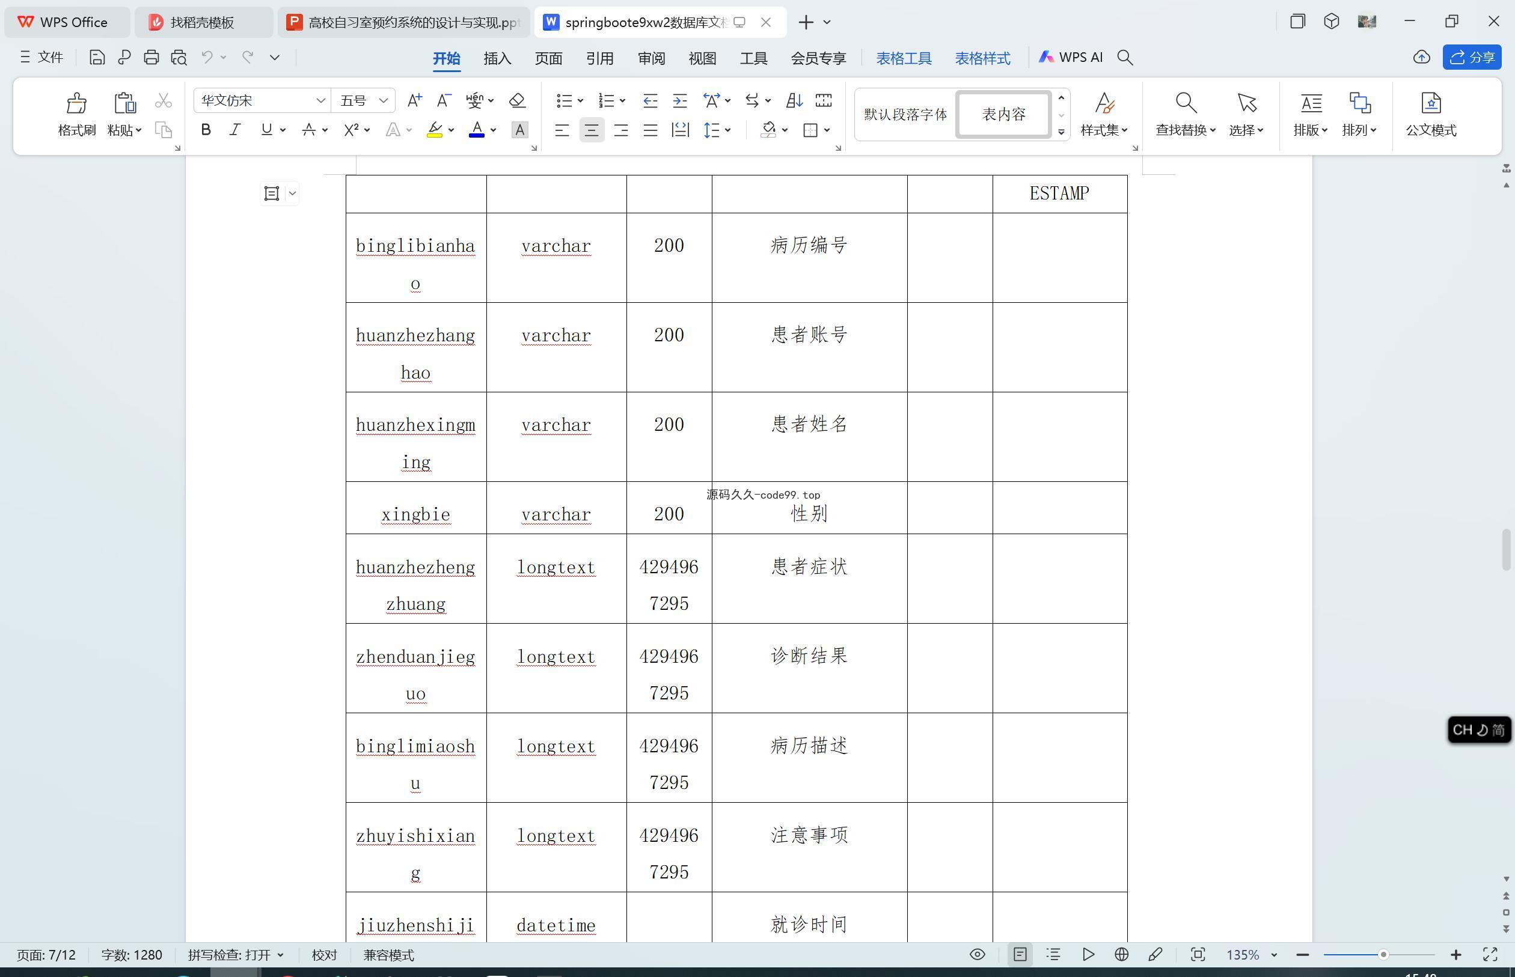Click the print preview icon
1515x977 pixels.
click(179, 58)
